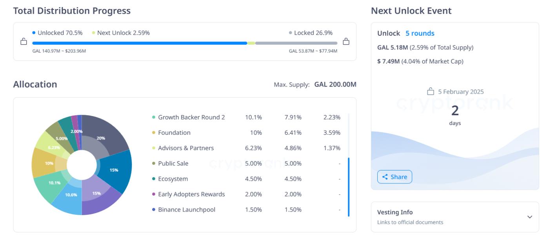Click the closed padlock icon right of progress bar
The height and width of the screenshot is (241, 549).
pos(346,42)
